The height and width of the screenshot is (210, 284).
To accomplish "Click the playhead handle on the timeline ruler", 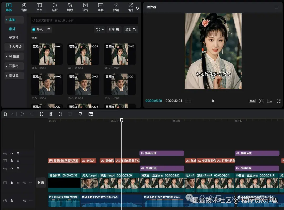I will [121, 120].
